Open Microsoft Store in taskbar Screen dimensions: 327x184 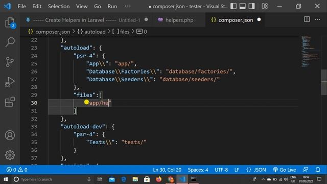pyautogui.click(x=147, y=179)
